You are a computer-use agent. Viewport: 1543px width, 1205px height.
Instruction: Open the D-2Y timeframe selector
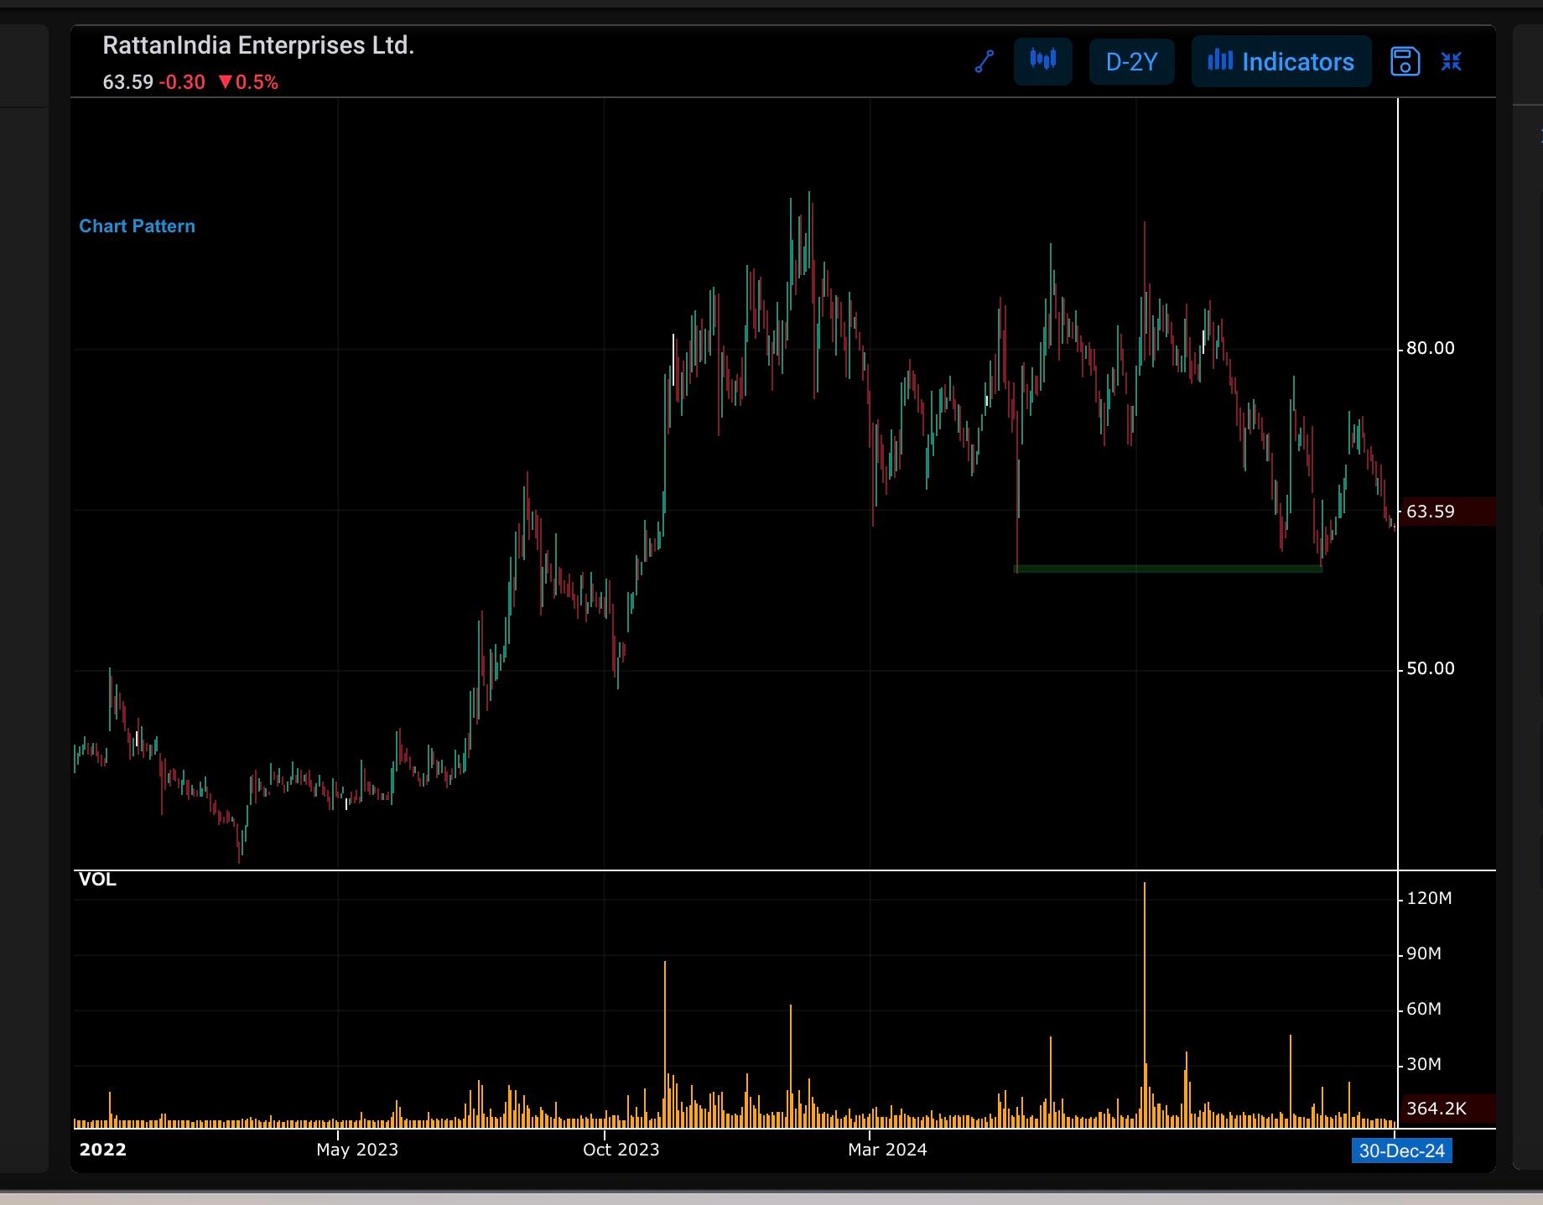[x=1131, y=61]
